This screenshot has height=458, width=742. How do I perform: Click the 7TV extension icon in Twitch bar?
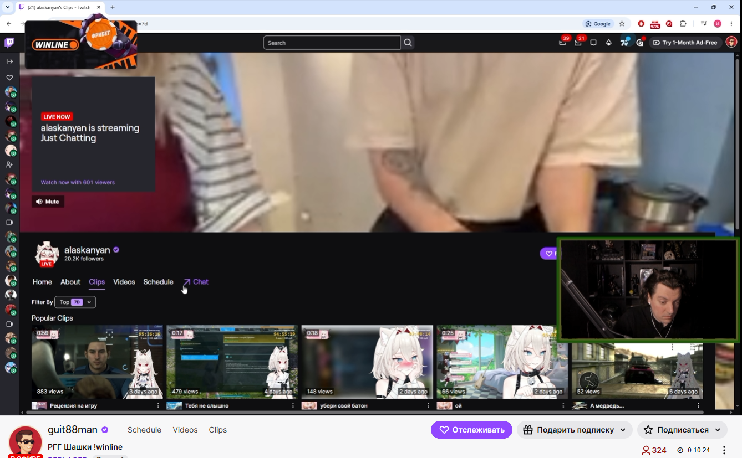624,42
